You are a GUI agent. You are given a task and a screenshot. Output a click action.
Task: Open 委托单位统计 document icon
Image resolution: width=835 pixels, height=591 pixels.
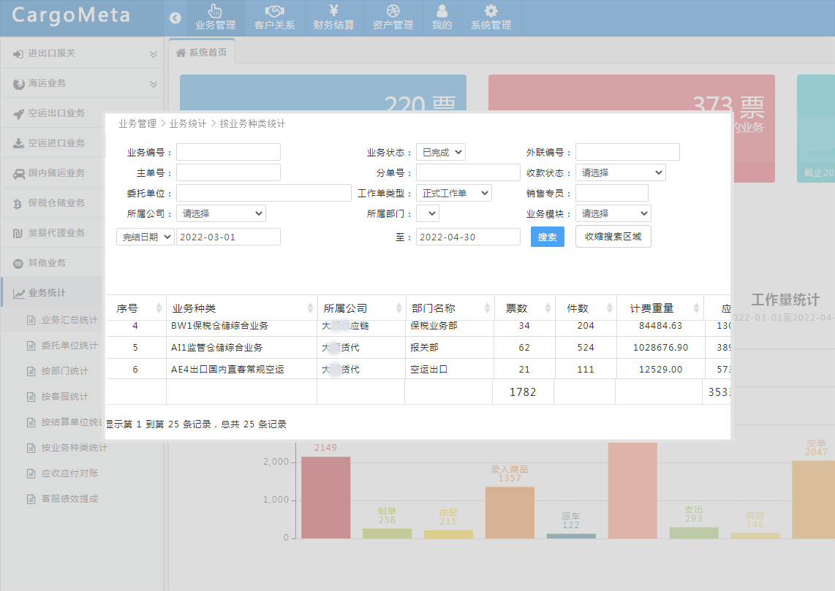click(31, 346)
